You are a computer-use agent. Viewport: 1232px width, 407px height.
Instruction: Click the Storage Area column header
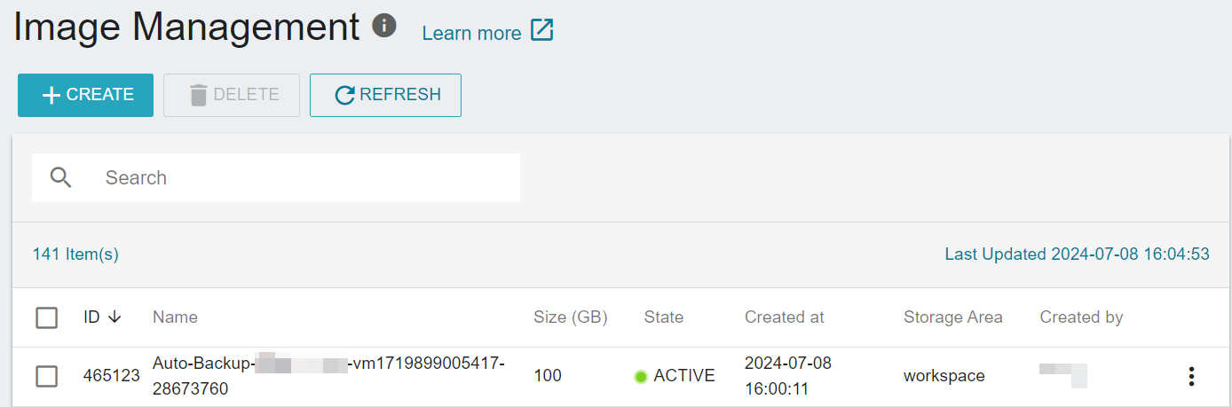[x=953, y=317]
